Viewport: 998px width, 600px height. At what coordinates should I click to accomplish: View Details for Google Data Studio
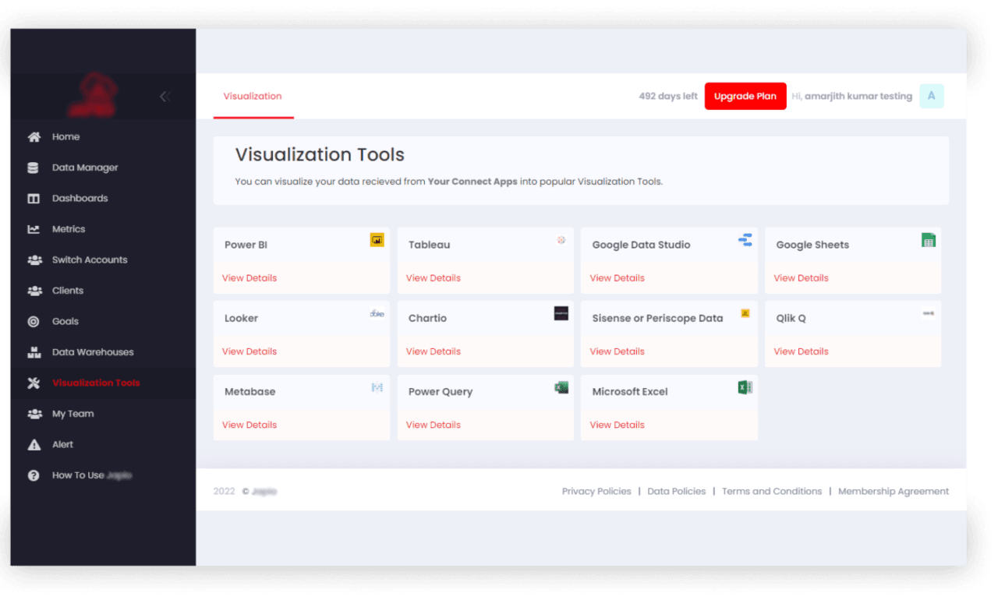[618, 278]
